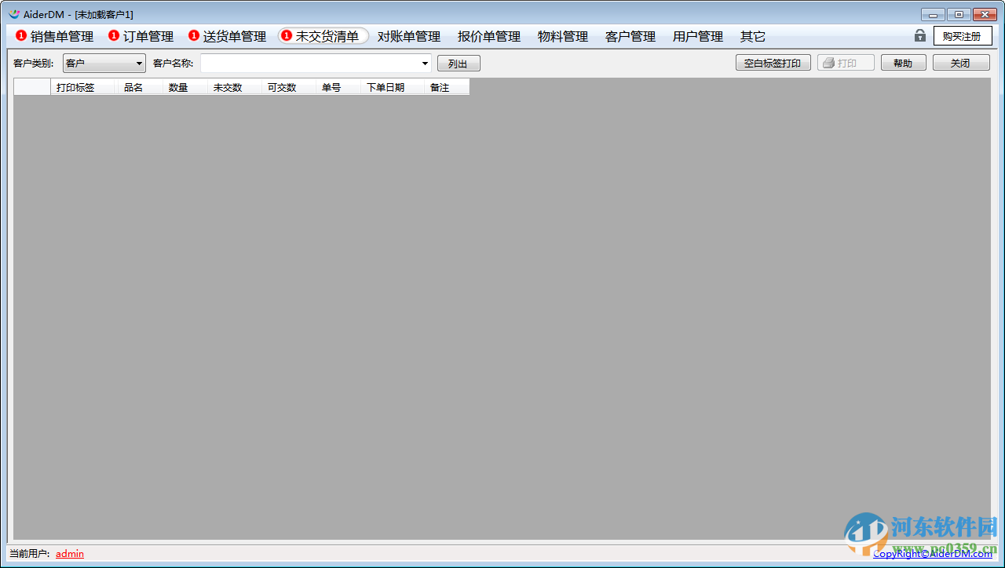The width and height of the screenshot is (1005, 568).
Task: Click the red badge icon on 送货单管理
Action: tap(193, 36)
